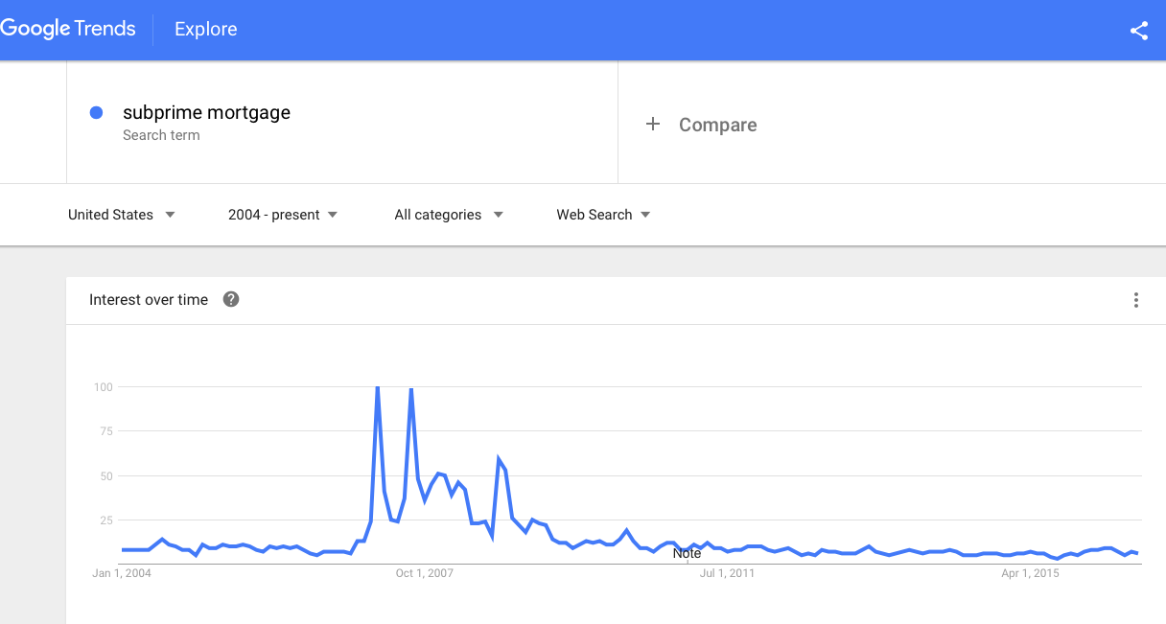The image size is (1166, 624).
Task: Click the Jul 1, 2011 axis label
Action: pos(727,573)
